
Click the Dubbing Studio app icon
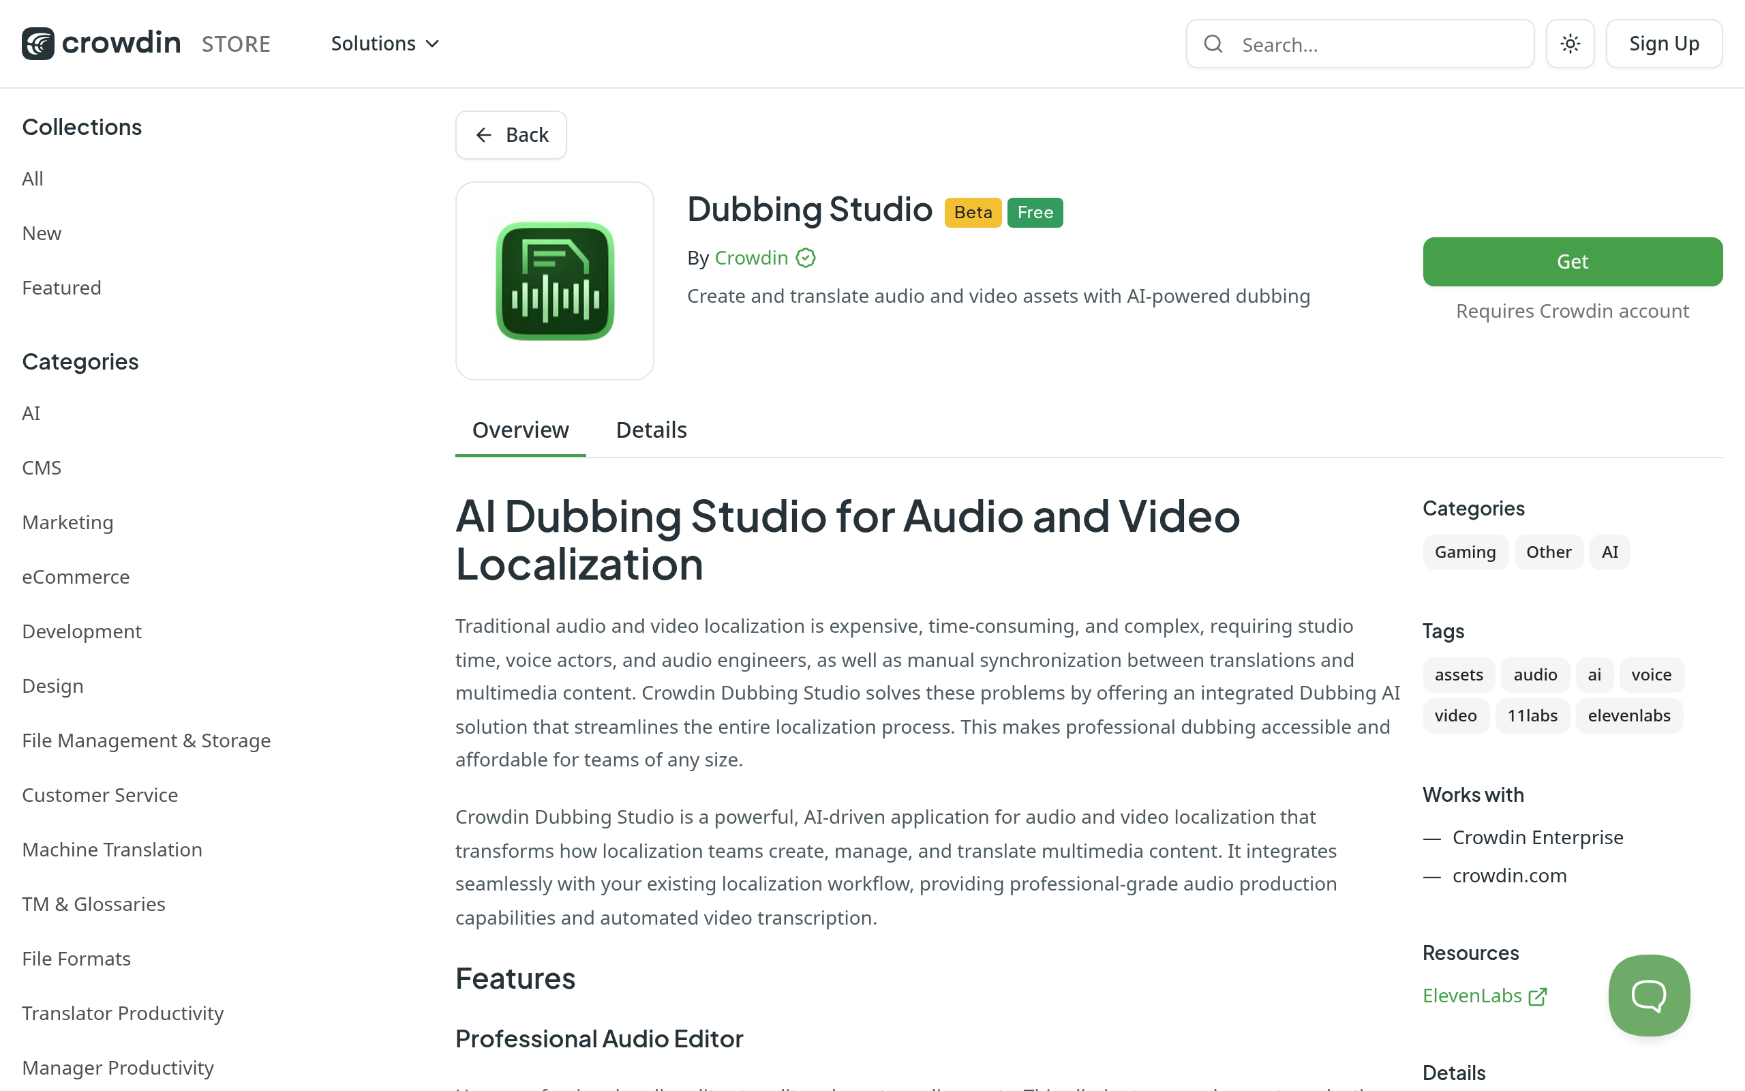point(554,281)
